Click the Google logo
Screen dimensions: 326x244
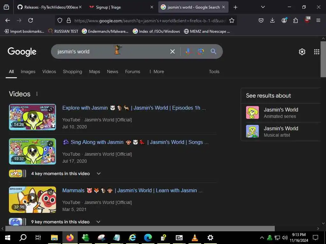click(22, 52)
